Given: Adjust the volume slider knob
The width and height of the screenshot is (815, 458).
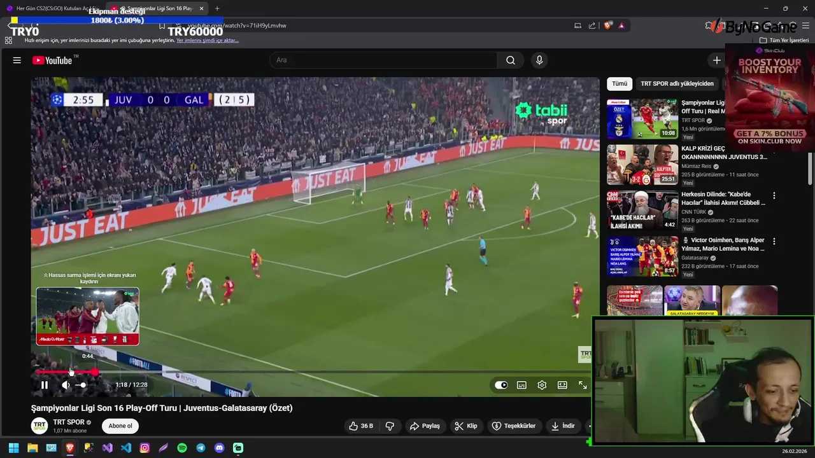Looking at the screenshot, I should 83,385.
